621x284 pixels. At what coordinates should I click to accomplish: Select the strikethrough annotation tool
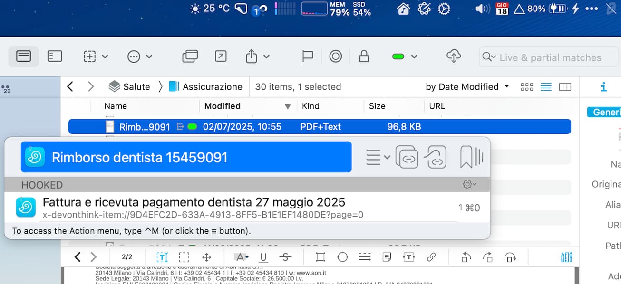(x=285, y=257)
